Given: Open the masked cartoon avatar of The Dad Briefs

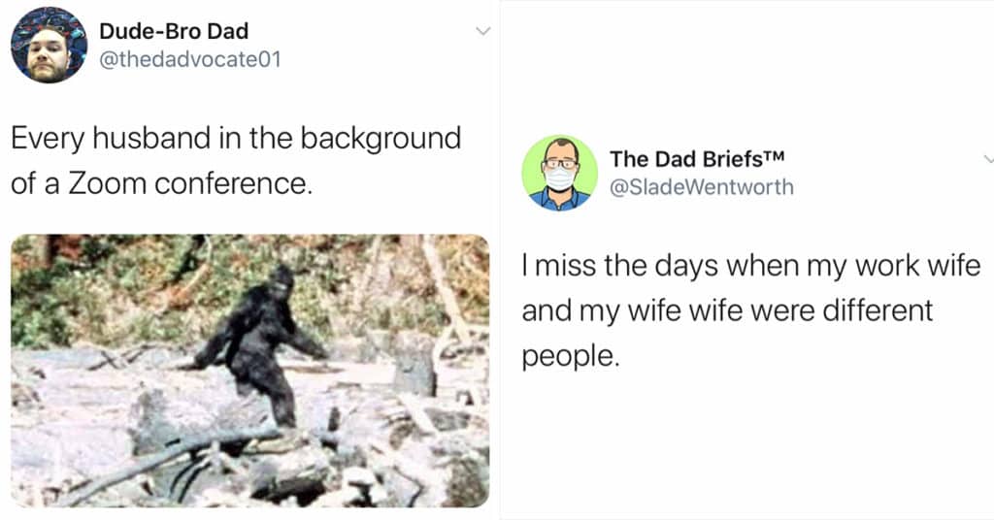Looking at the screenshot, I should click(x=559, y=173).
